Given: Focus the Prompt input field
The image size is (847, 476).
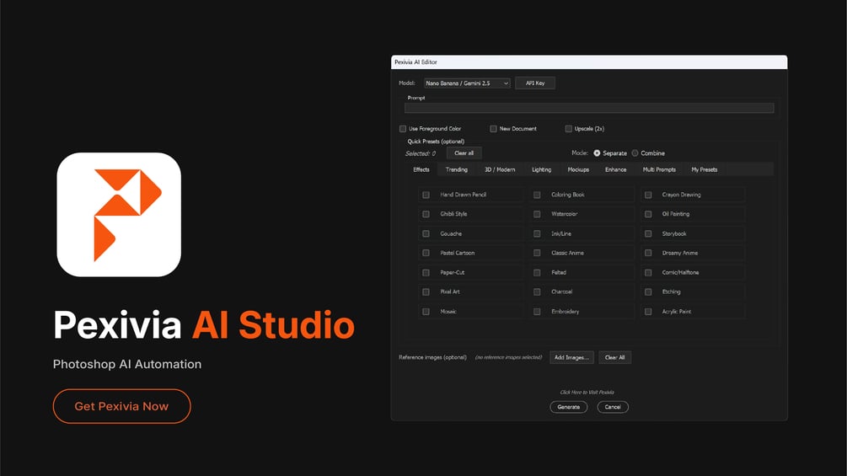Looking at the screenshot, I should 589,108.
